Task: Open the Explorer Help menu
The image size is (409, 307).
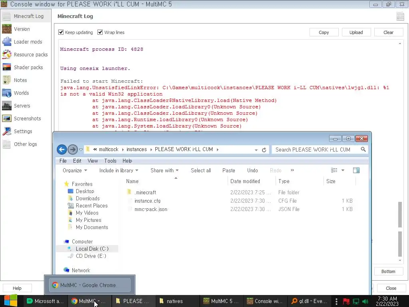Action: (127, 161)
